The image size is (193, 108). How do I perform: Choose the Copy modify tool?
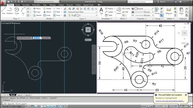[x=37, y=12]
